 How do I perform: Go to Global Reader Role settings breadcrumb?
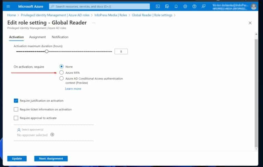click(152, 15)
